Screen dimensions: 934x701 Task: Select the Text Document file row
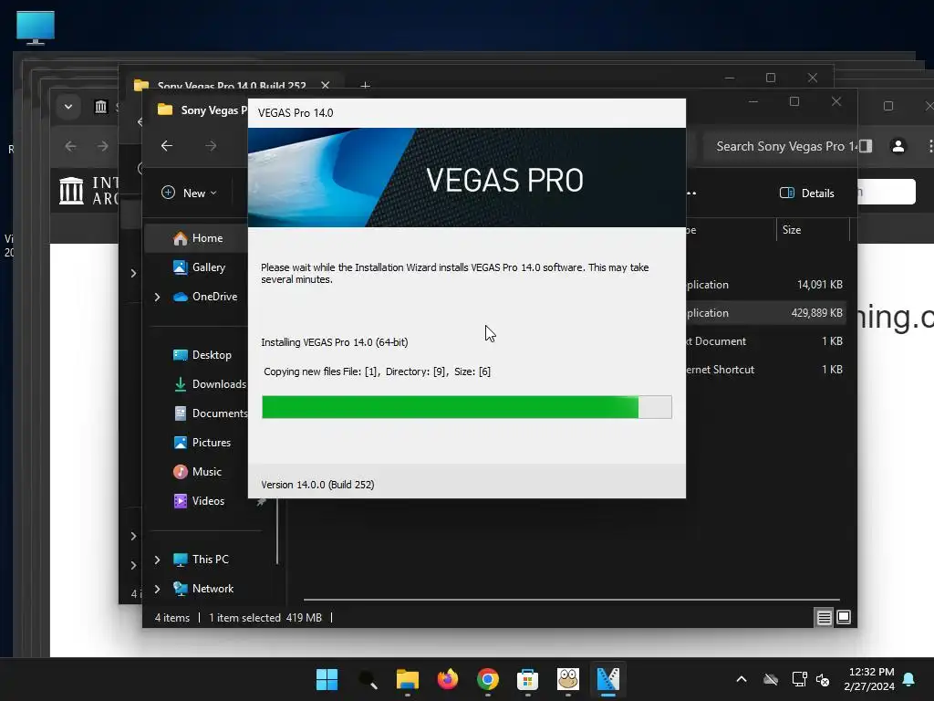765,341
